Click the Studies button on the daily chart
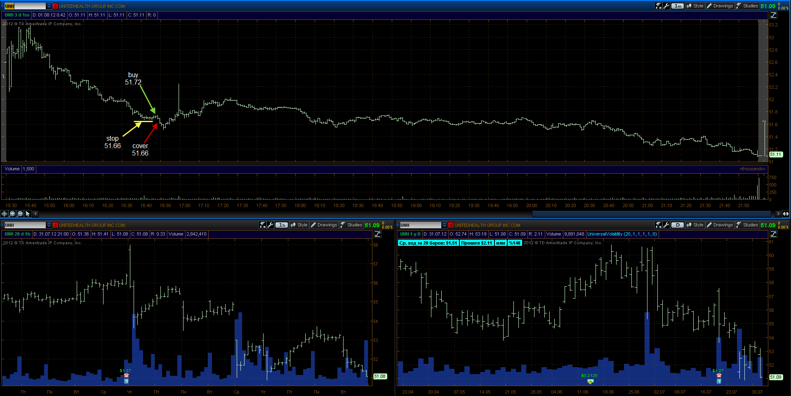The image size is (791, 396). 747,225
